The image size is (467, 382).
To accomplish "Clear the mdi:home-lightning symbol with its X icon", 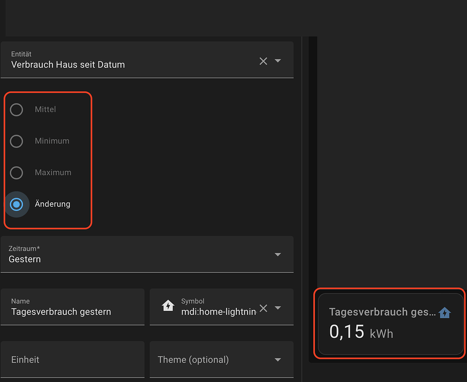I will pyautogui.click(x=263, y=308).
